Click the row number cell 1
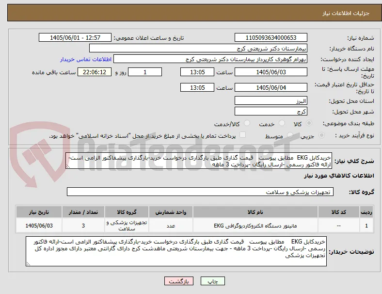The image size is (382, 294). point(366,226)
